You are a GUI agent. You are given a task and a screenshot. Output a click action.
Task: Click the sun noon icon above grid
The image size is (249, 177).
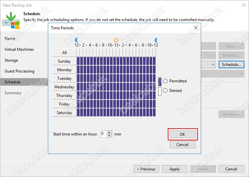(116, 40)
